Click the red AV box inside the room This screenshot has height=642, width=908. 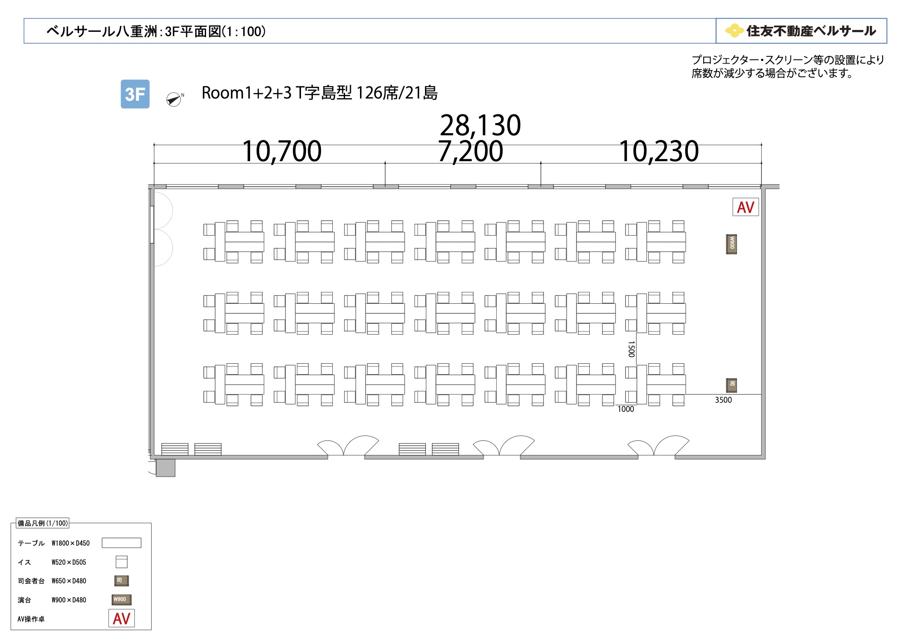(x=745, y=207)
